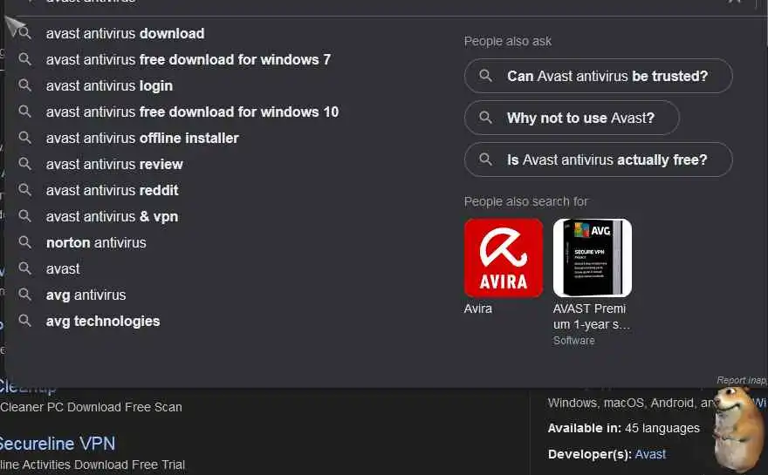Click suggestion 'avast antivirus reddit'
This screenshot has width=768, height=475.
[113, 190]
